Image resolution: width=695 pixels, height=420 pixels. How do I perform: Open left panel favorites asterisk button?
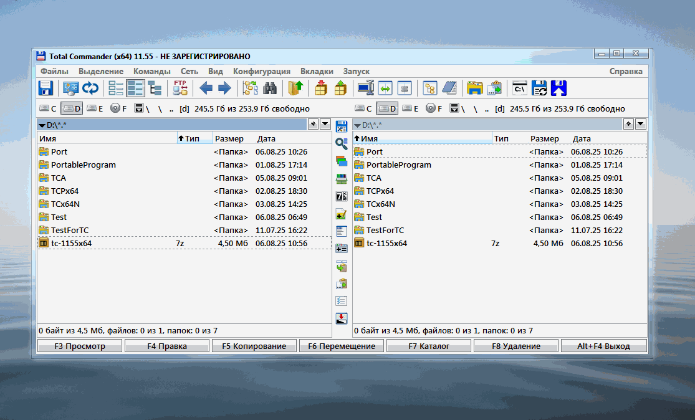click(313, 125)
